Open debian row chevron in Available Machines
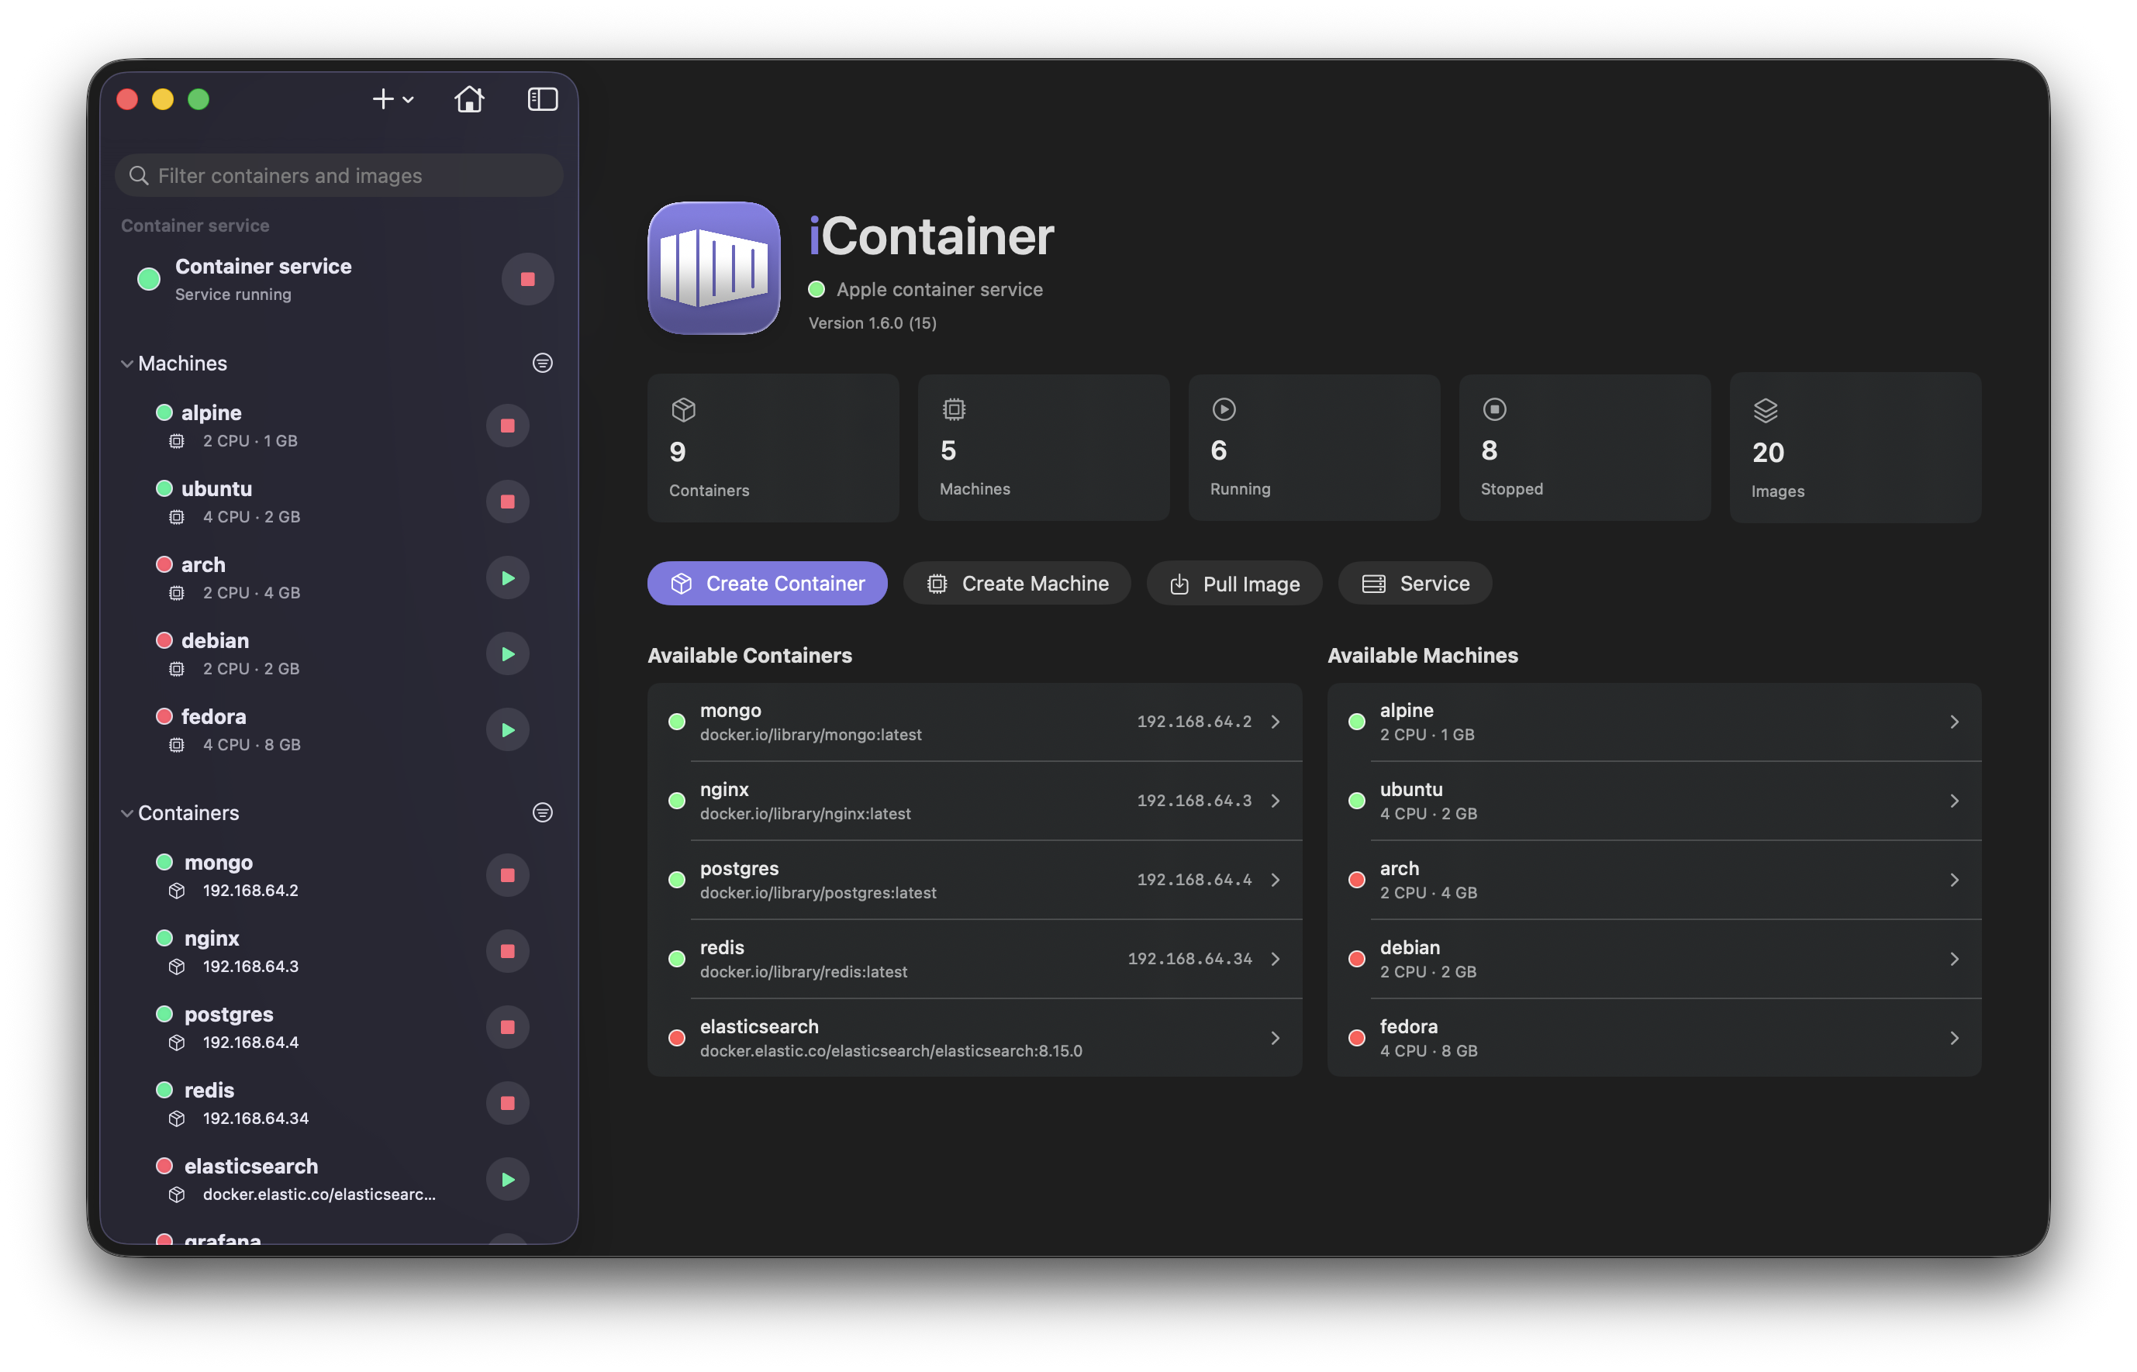 1953,960
